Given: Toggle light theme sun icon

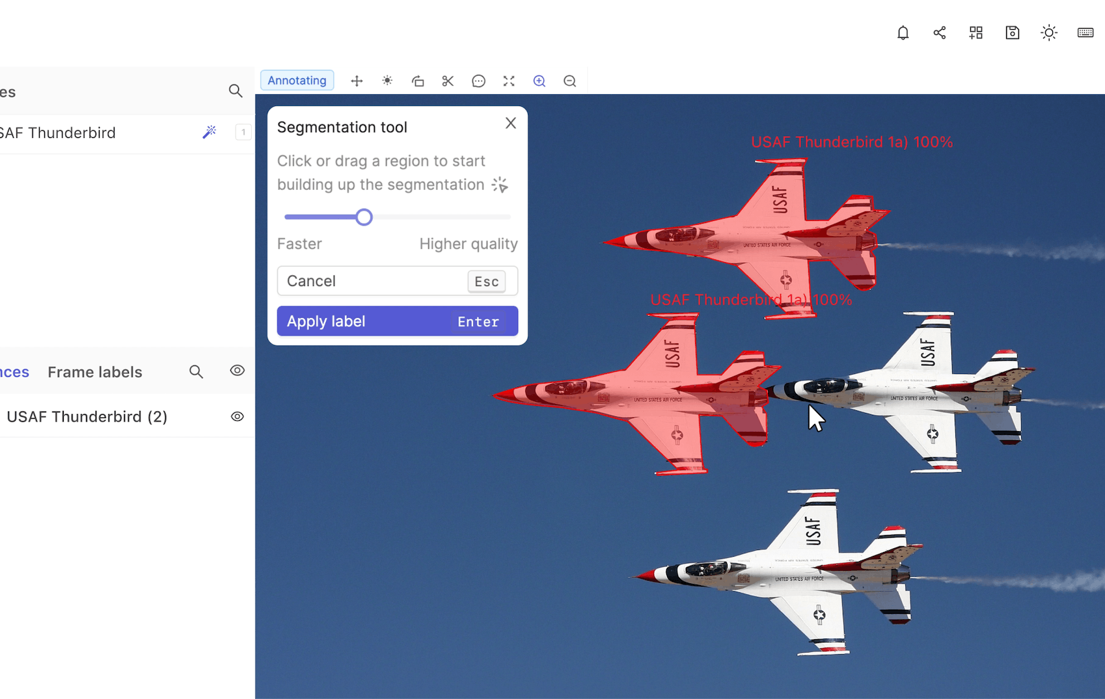Looking at the screenshot, I should click(x=1048, y=33).
